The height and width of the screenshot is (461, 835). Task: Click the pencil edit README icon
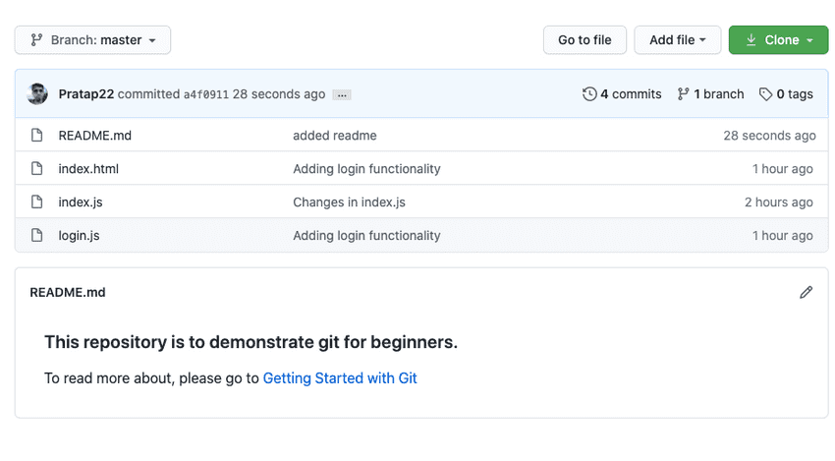pos(807,292)
